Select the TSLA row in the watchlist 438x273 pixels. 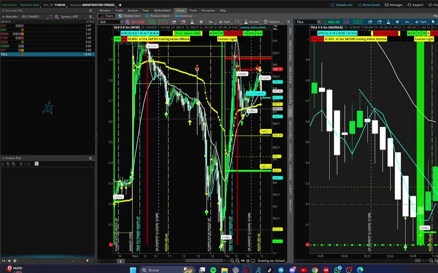(x=47, y=54)
